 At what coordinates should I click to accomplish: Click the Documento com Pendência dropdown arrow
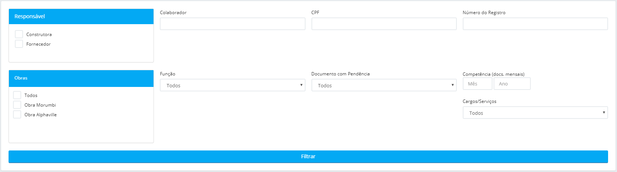point(453,85)
